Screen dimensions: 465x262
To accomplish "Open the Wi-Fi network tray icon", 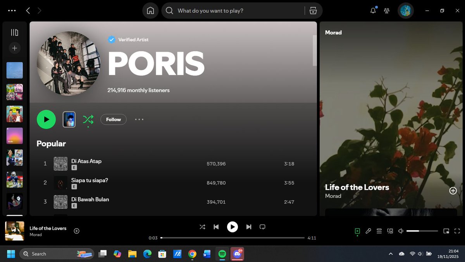I will [412, 254].
